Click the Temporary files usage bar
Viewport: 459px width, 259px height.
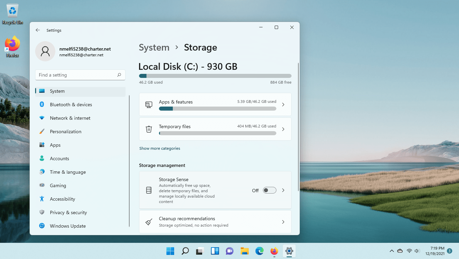click(218, 133)
